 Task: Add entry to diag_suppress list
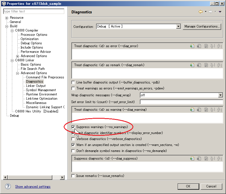pos(192,158)
